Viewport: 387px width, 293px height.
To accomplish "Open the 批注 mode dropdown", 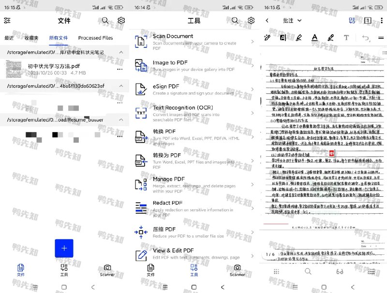I will click(x=292, y=20).
